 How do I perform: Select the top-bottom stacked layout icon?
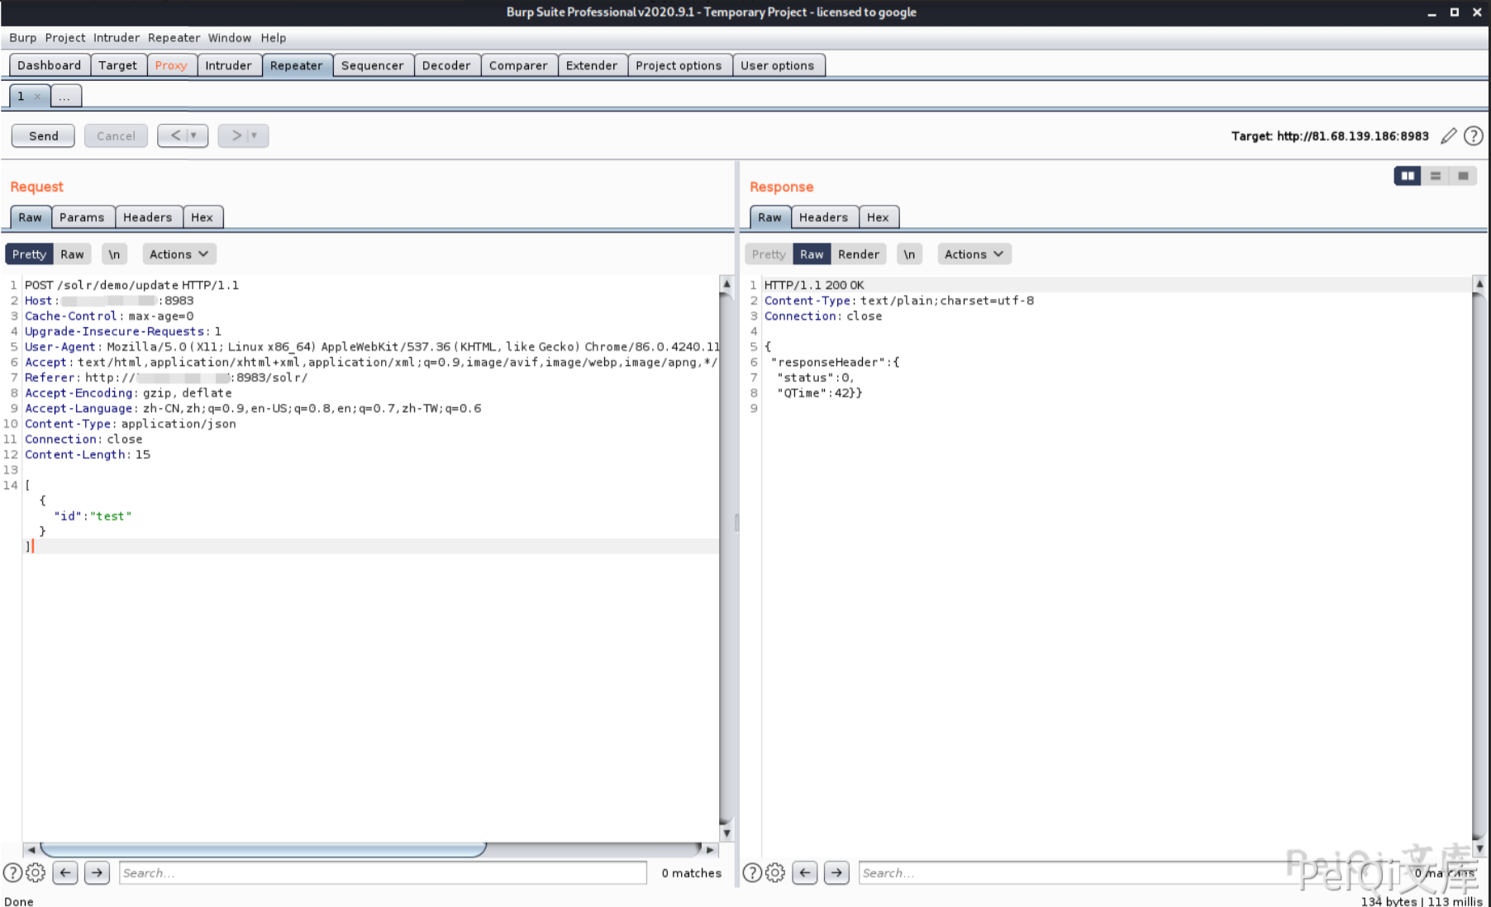coord(1435,176)
